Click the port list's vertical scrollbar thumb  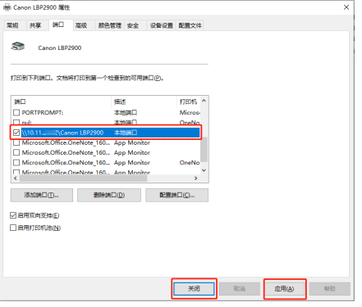(204, 149)
